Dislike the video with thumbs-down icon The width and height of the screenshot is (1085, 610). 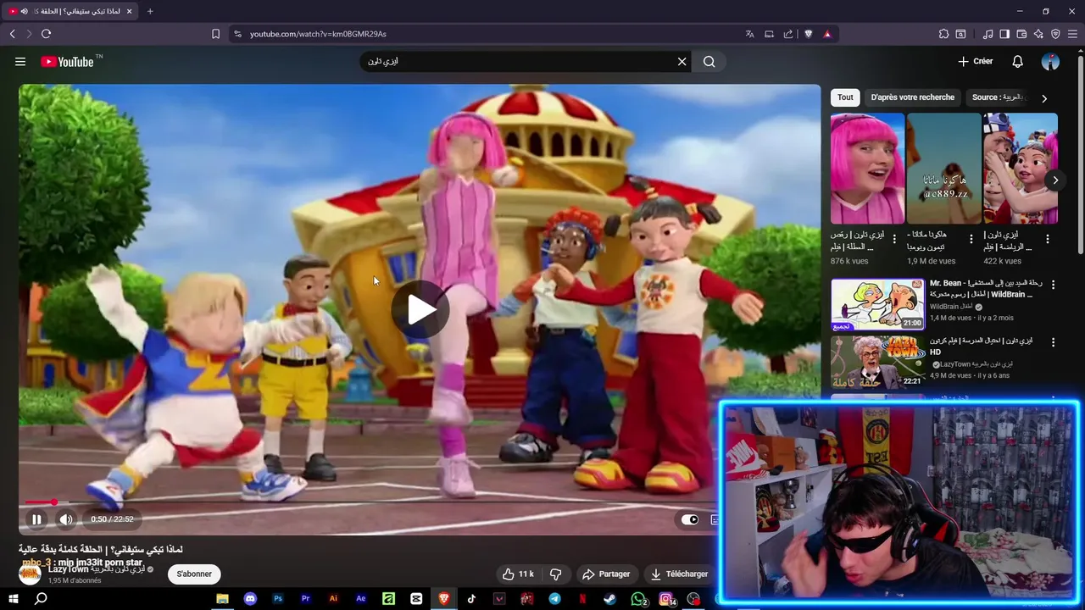(x=556, y=574)
